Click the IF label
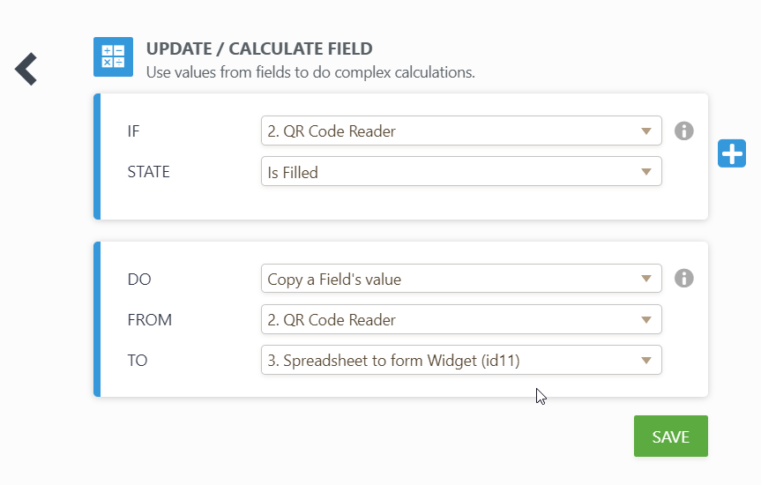761x485 pixels. click(134, 131)
